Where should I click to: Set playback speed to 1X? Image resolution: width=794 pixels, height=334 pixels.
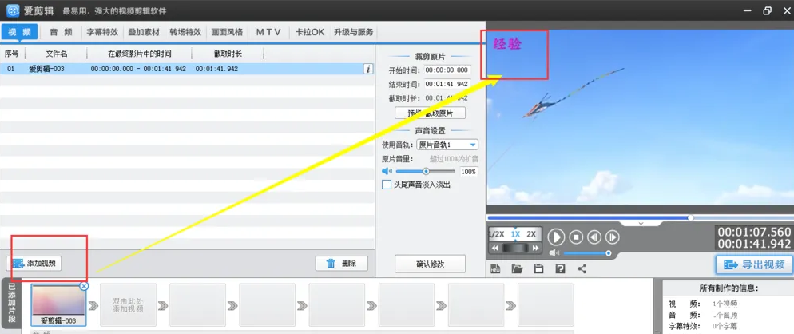[x=515, y=234]
